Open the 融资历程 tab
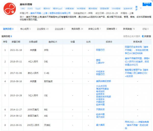Screen dimensions: 153x131 (8, 29)
